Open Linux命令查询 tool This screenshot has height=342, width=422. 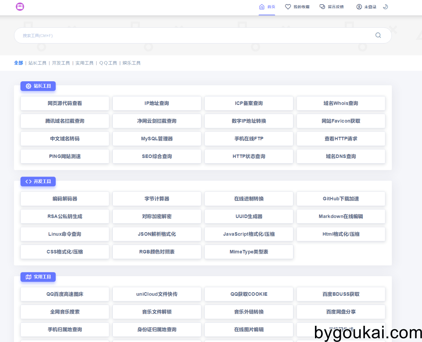(65, 234)
